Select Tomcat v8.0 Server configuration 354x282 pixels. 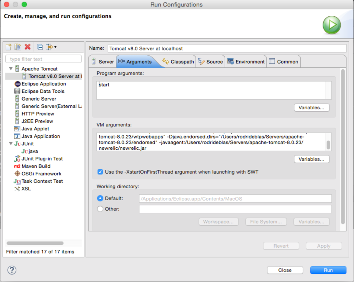[43, 76]
